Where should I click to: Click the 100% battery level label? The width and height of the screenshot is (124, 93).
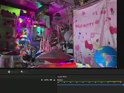pyautogui.click(x=46, y=80)
